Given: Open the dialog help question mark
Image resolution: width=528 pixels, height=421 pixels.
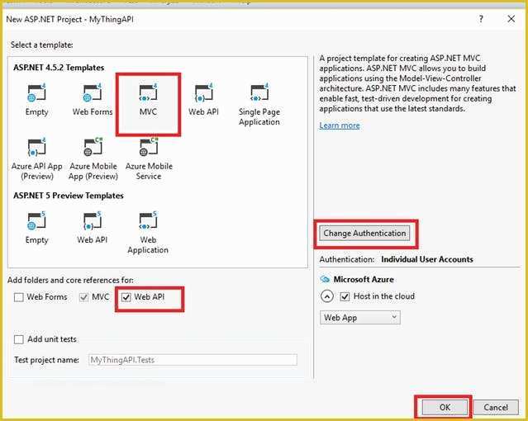Looking at the screenshot, I should pyautogui.click(x=481, y=19).
